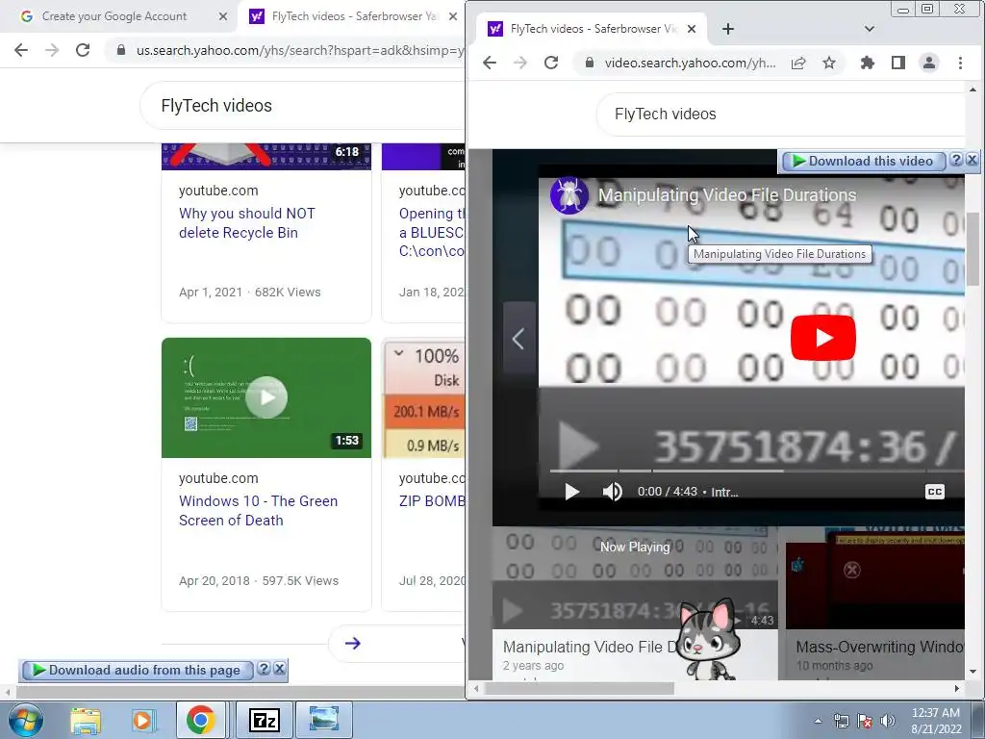Viewport: 985px width, 739px height.
Task: Open the Windows Start menu
Action: pyautogui.click(x=25, y=720)
